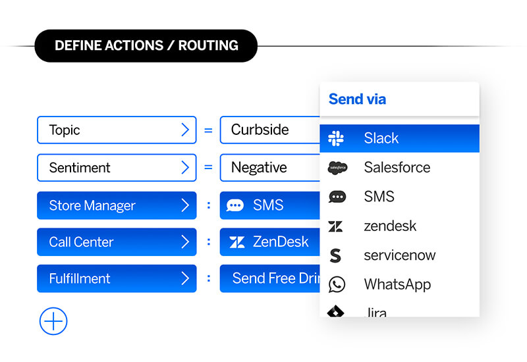Expand the Topic chevron arrow

pyautogui.click(x=185, y=130)
